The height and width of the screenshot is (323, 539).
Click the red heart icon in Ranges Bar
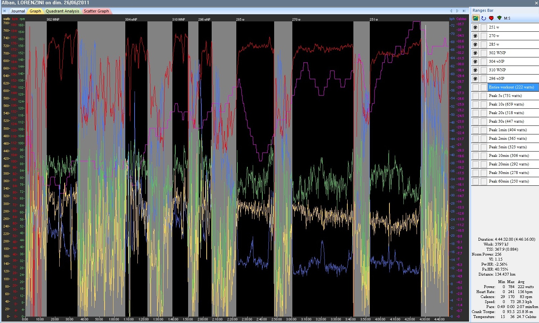[x=492, y=18]
